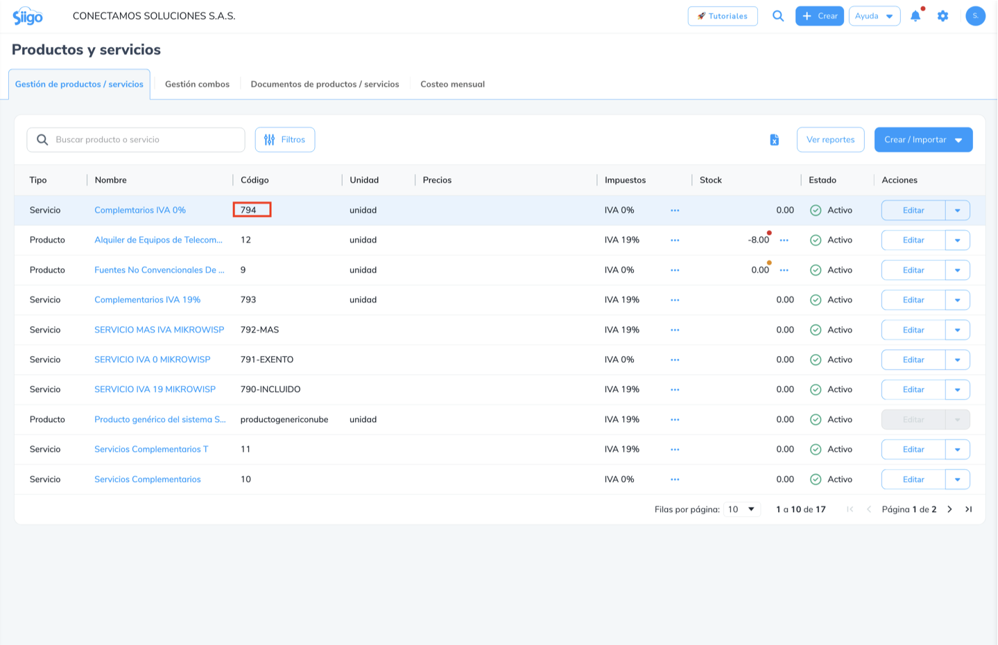Jump to the last page of results

(969, 509)
